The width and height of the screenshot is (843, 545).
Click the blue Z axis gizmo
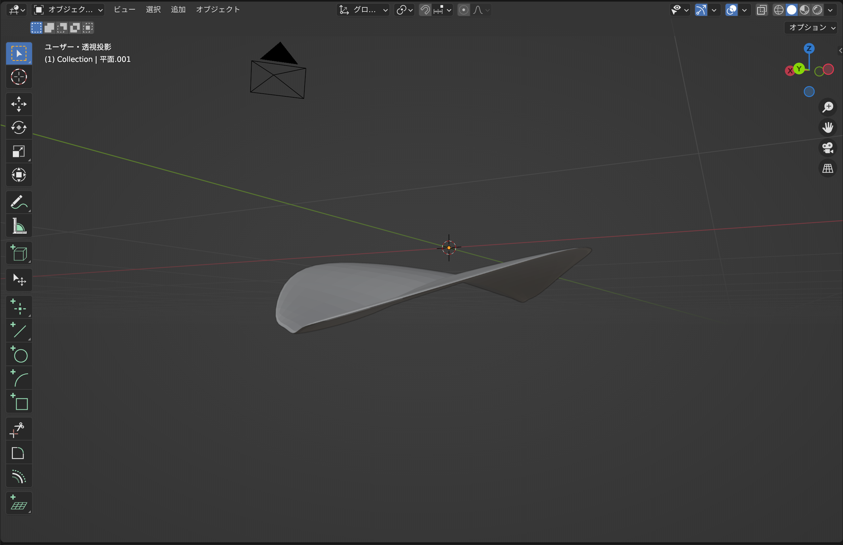coord(809,48)
